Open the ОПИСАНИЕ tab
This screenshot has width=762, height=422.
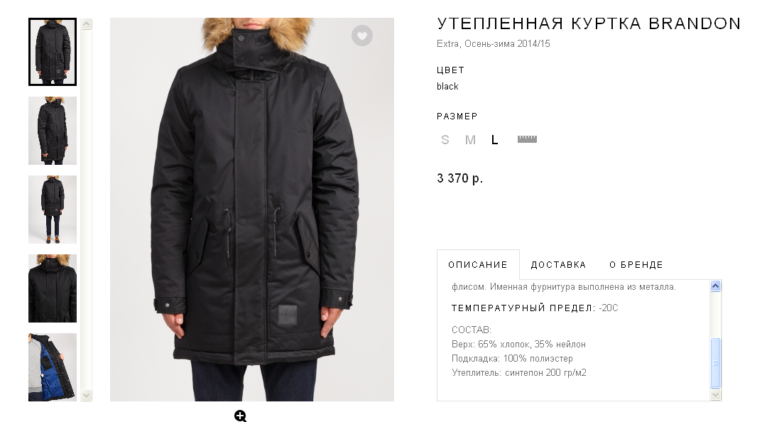[478, 264]
